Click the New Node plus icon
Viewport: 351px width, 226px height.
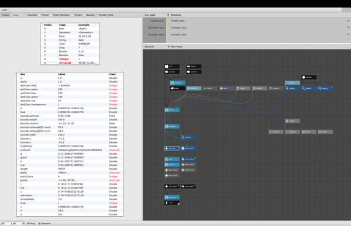(168, 47)
